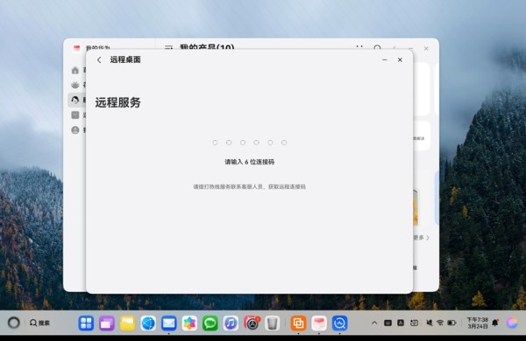This screenshot has height=341, width=526.
Task: Open the profile avatar icon in My Huawei sidebar
Action: pos(75,129)
